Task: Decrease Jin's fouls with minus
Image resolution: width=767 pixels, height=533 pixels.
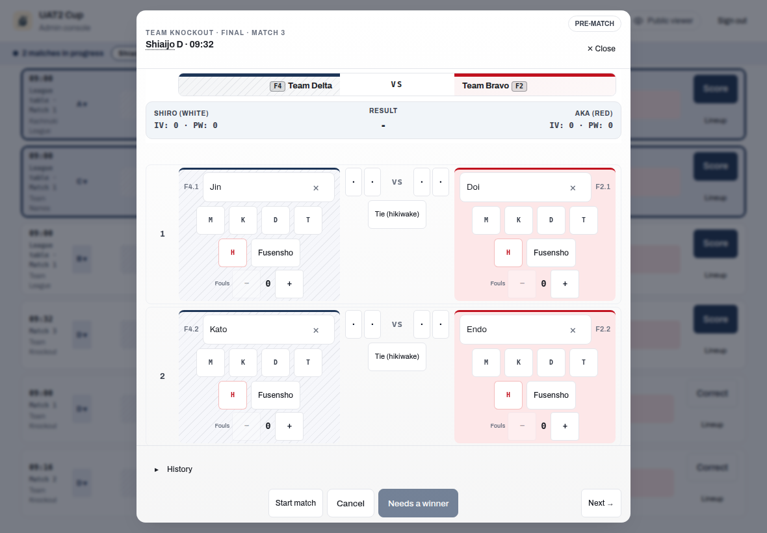Action: [x=246, y=283]
